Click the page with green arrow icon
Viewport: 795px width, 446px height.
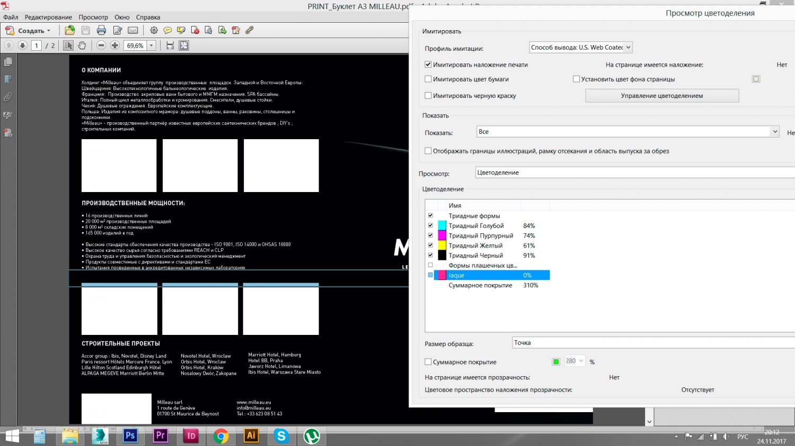(222, 31)
